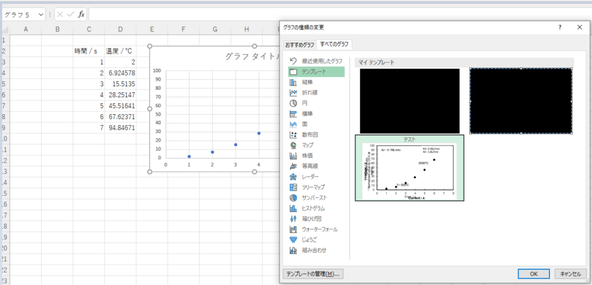Click the first black template thumbnail
Viewport: 592px width, 285px height.
pyautogui.click(x=410, y=101)
